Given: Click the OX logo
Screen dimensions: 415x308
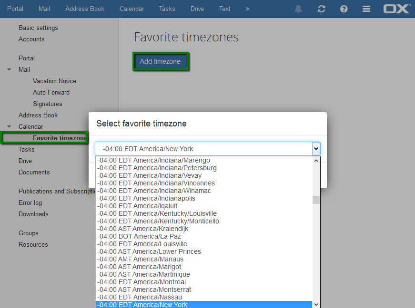Looking at the screenshot, I should 397,9.
